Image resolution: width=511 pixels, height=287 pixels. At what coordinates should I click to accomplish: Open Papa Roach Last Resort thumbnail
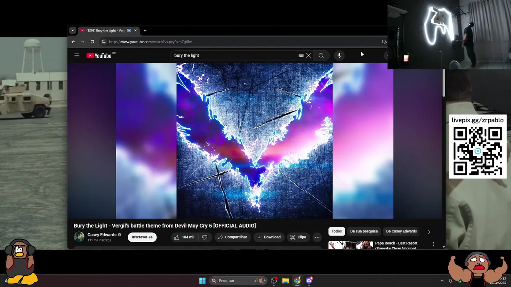(x=351, y=245)
